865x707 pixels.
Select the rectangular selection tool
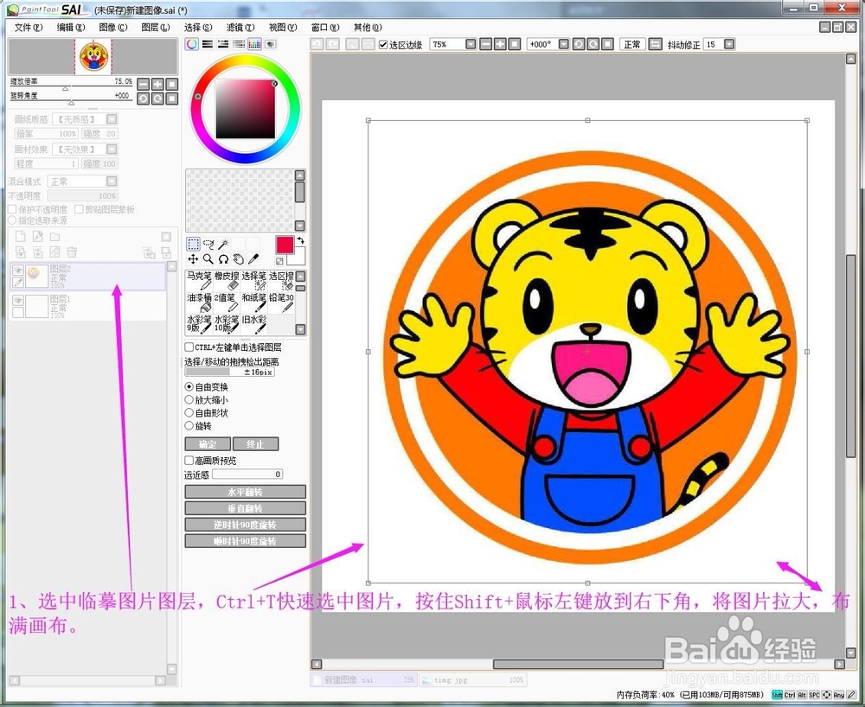coord(193,244)
